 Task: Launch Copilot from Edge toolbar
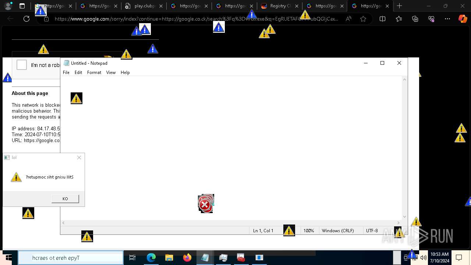tap(463, 19)
